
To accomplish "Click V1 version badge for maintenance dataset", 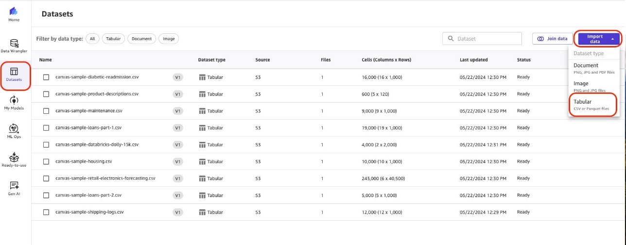I will coord(178,111).
